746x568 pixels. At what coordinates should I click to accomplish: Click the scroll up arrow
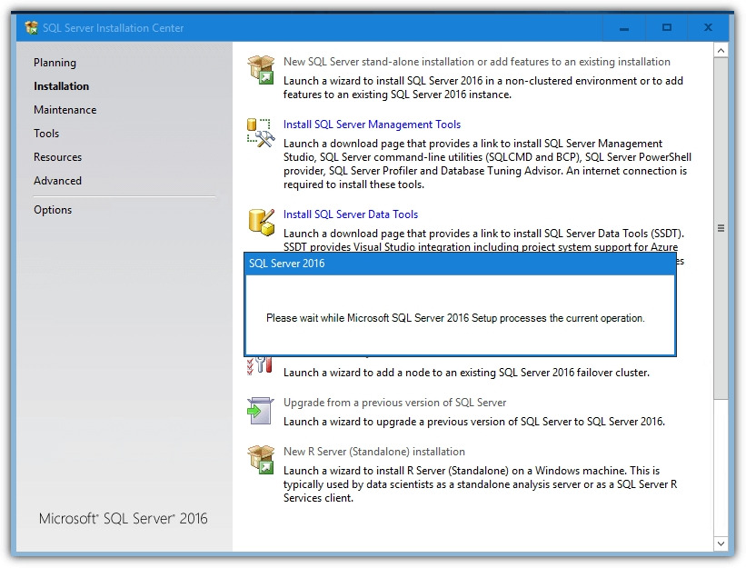tap(721, 50)
